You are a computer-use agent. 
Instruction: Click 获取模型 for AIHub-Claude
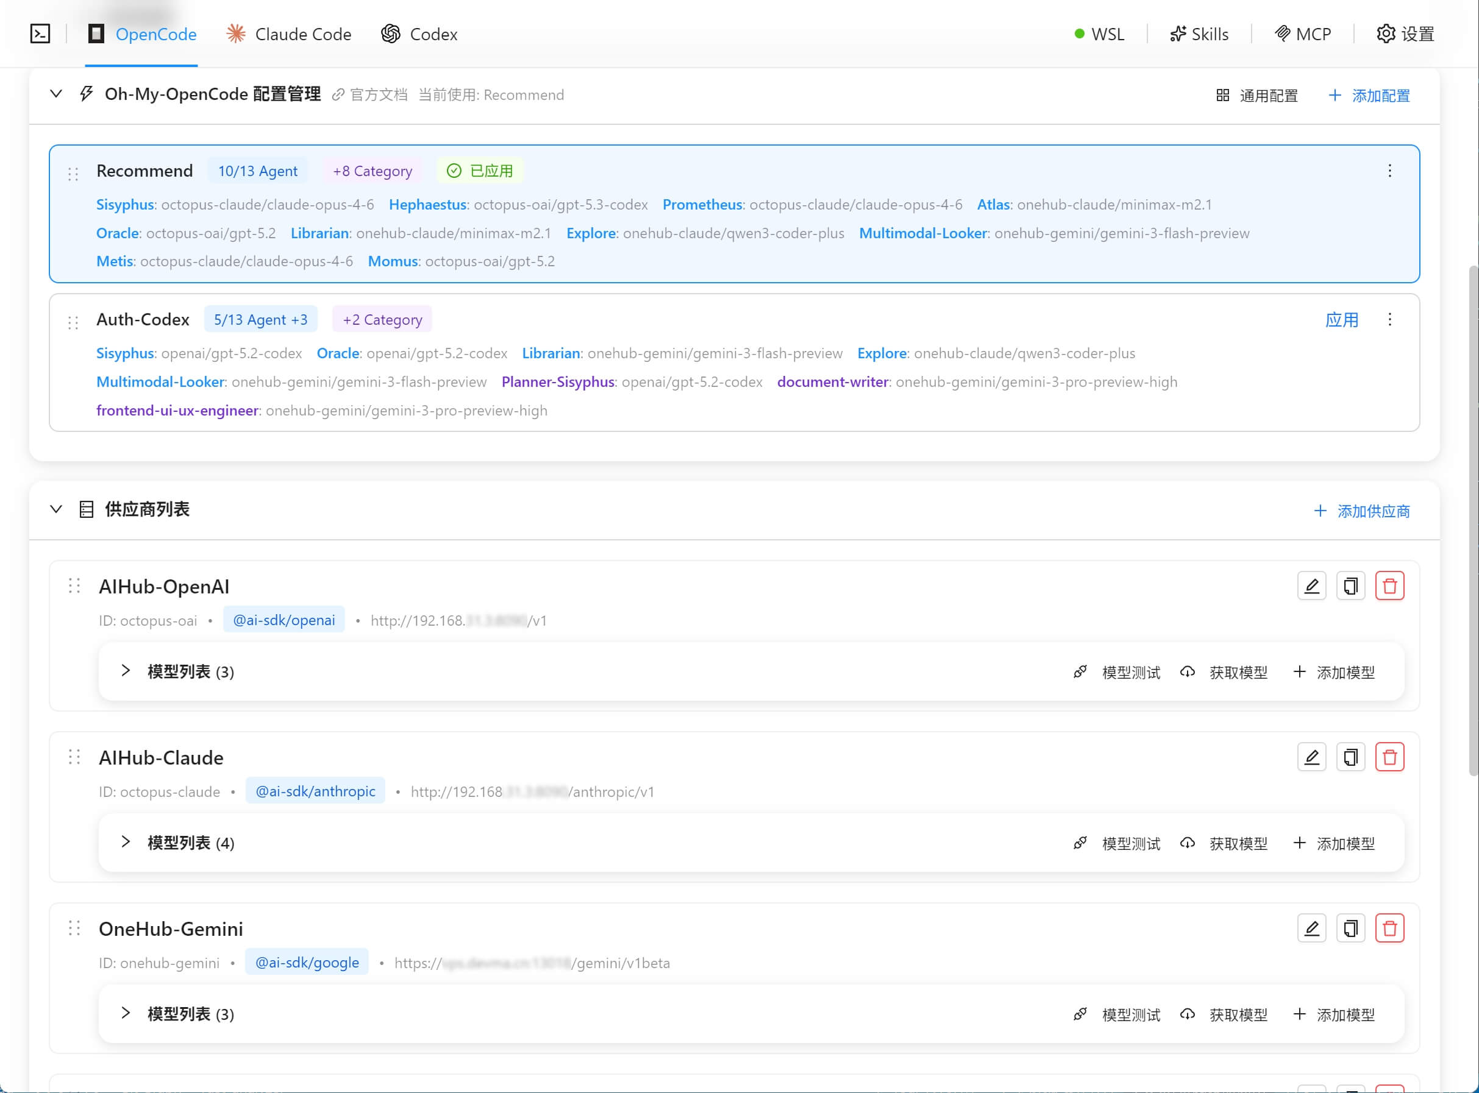pyautogui.click(x=1224, y=844)
